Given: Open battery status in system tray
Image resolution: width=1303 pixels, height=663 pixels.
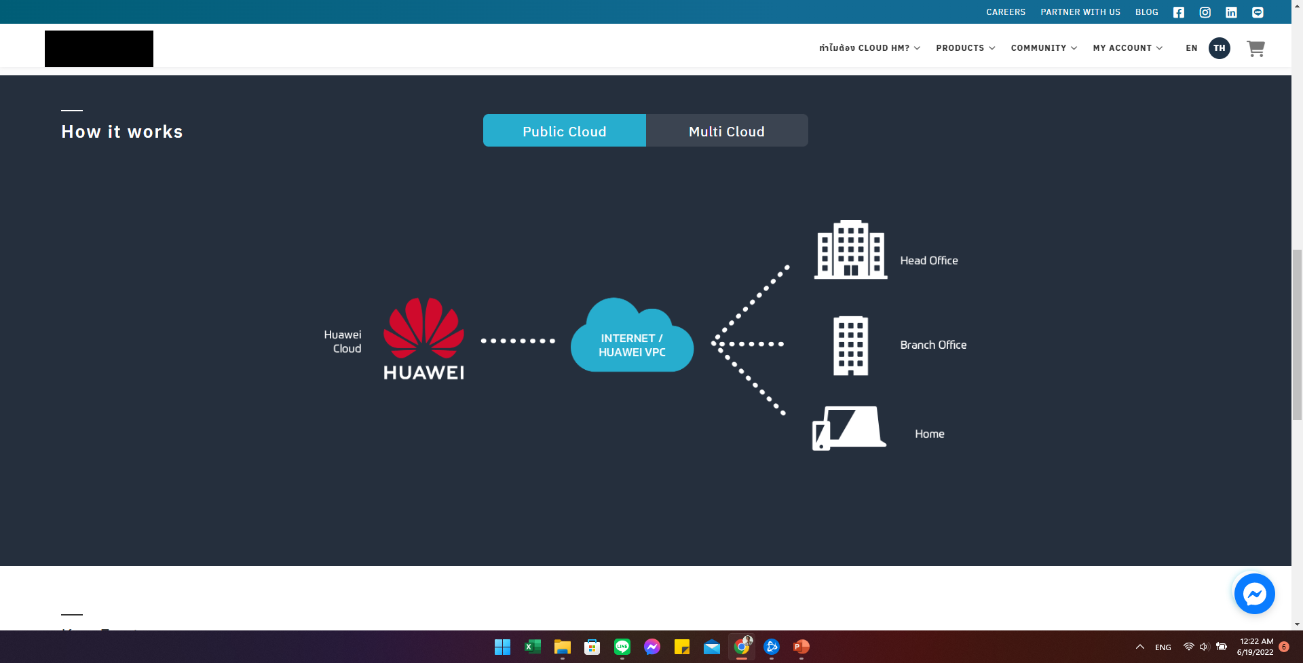Looking at the screenshot, I should pos(1222,647).
